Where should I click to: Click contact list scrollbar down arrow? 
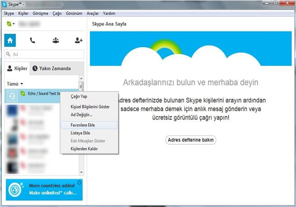point(81,172)
